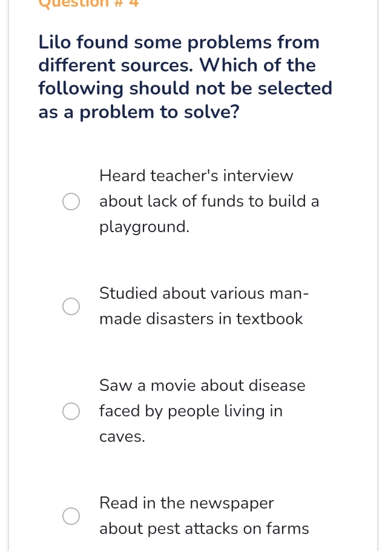Click 'different sources. Which of the' question line

tap(177, 65)
